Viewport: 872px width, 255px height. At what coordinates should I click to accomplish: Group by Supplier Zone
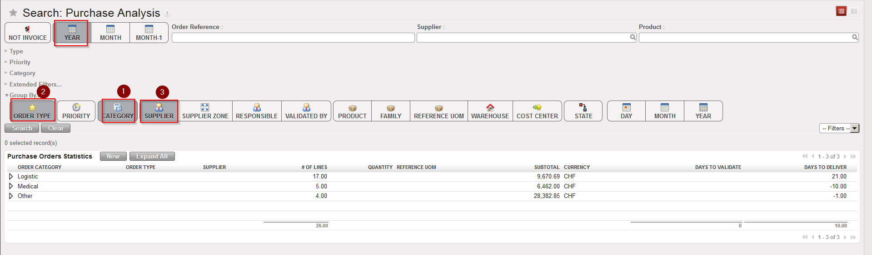coord(205,111)
